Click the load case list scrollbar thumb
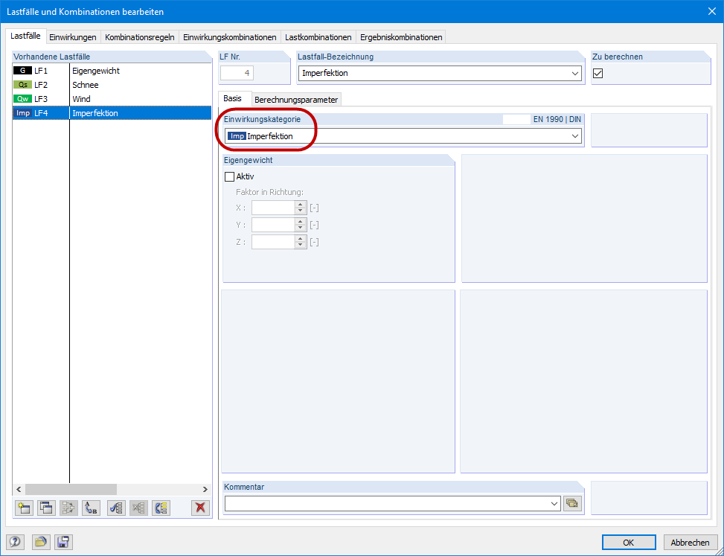The image size is (724, 556). 71,489
